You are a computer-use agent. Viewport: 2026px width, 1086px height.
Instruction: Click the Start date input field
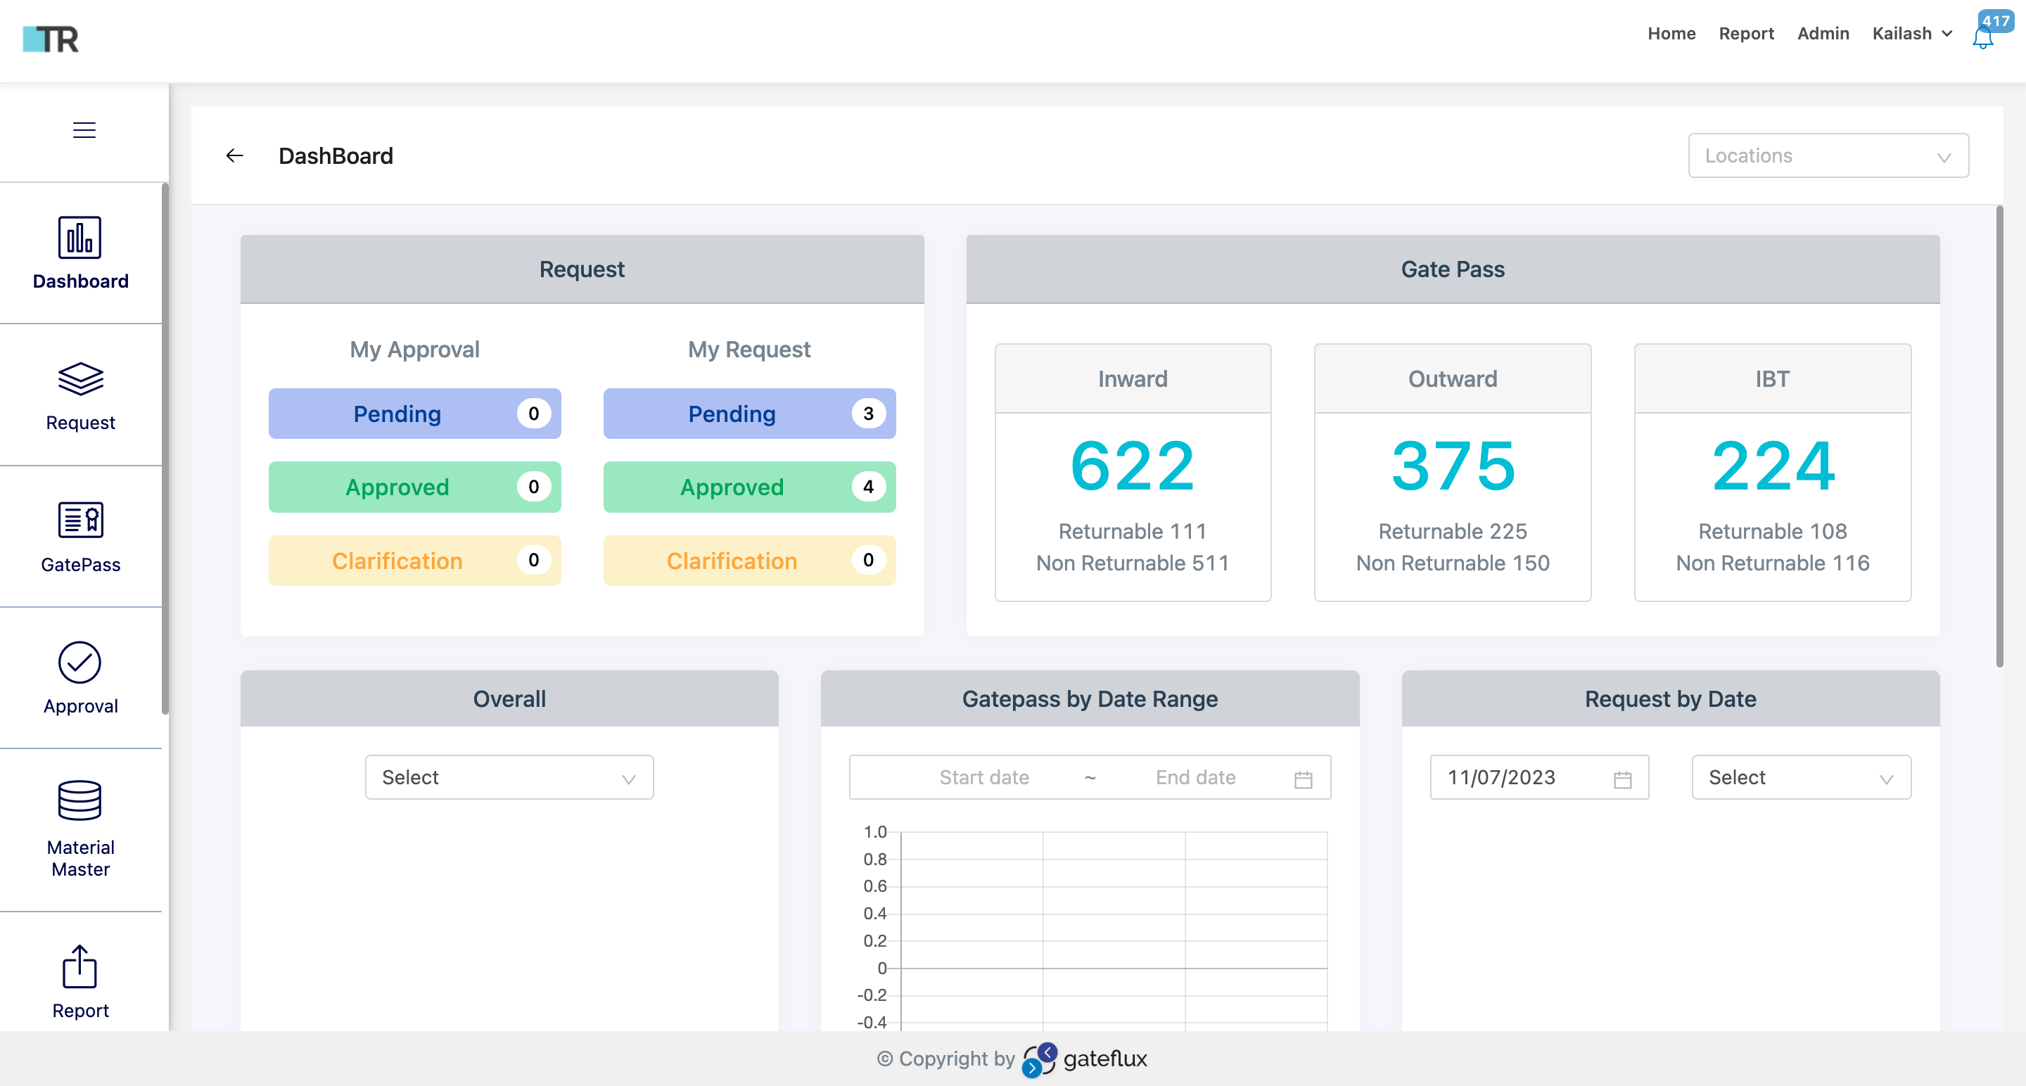coord(983,777)
